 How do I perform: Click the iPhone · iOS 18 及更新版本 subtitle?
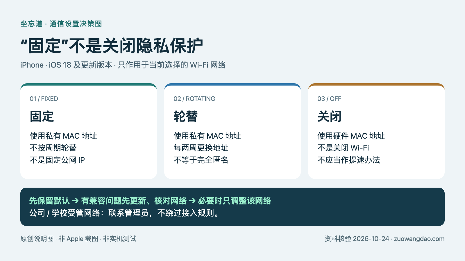point(123,65)
